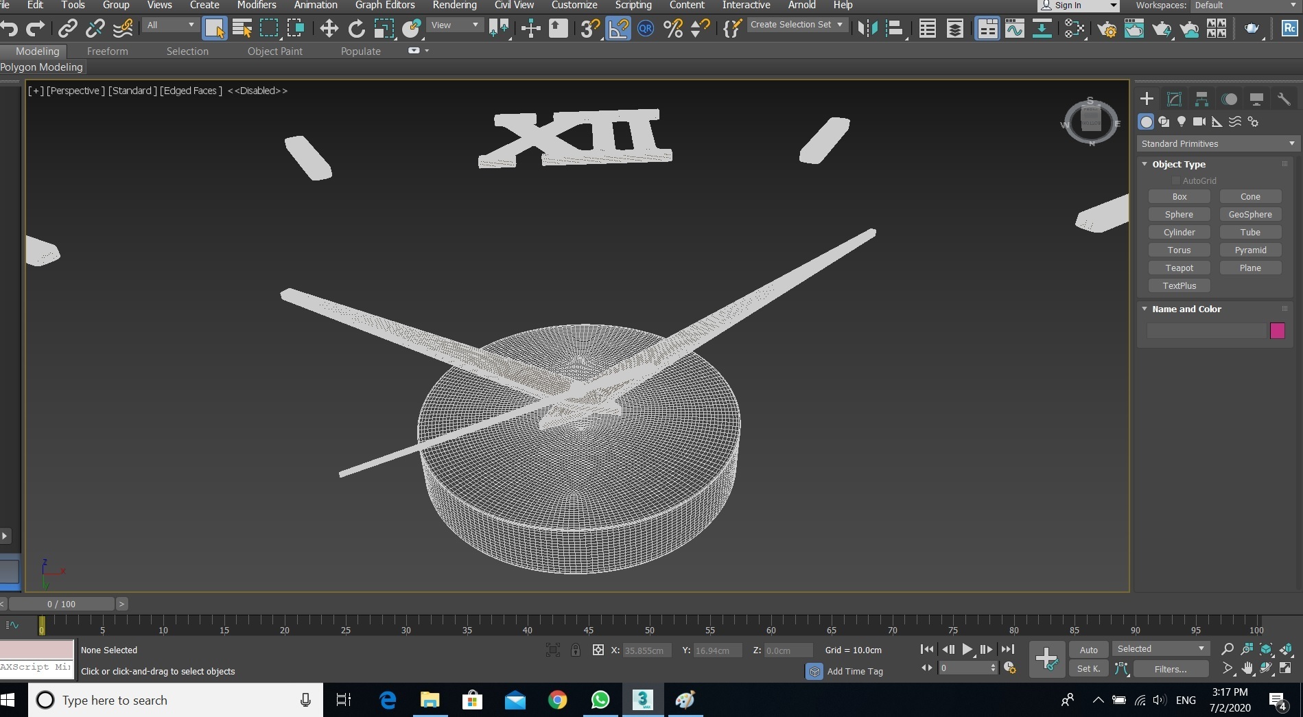
Task: Click the Mirror tool icon
Action: [x=867, y=28]
